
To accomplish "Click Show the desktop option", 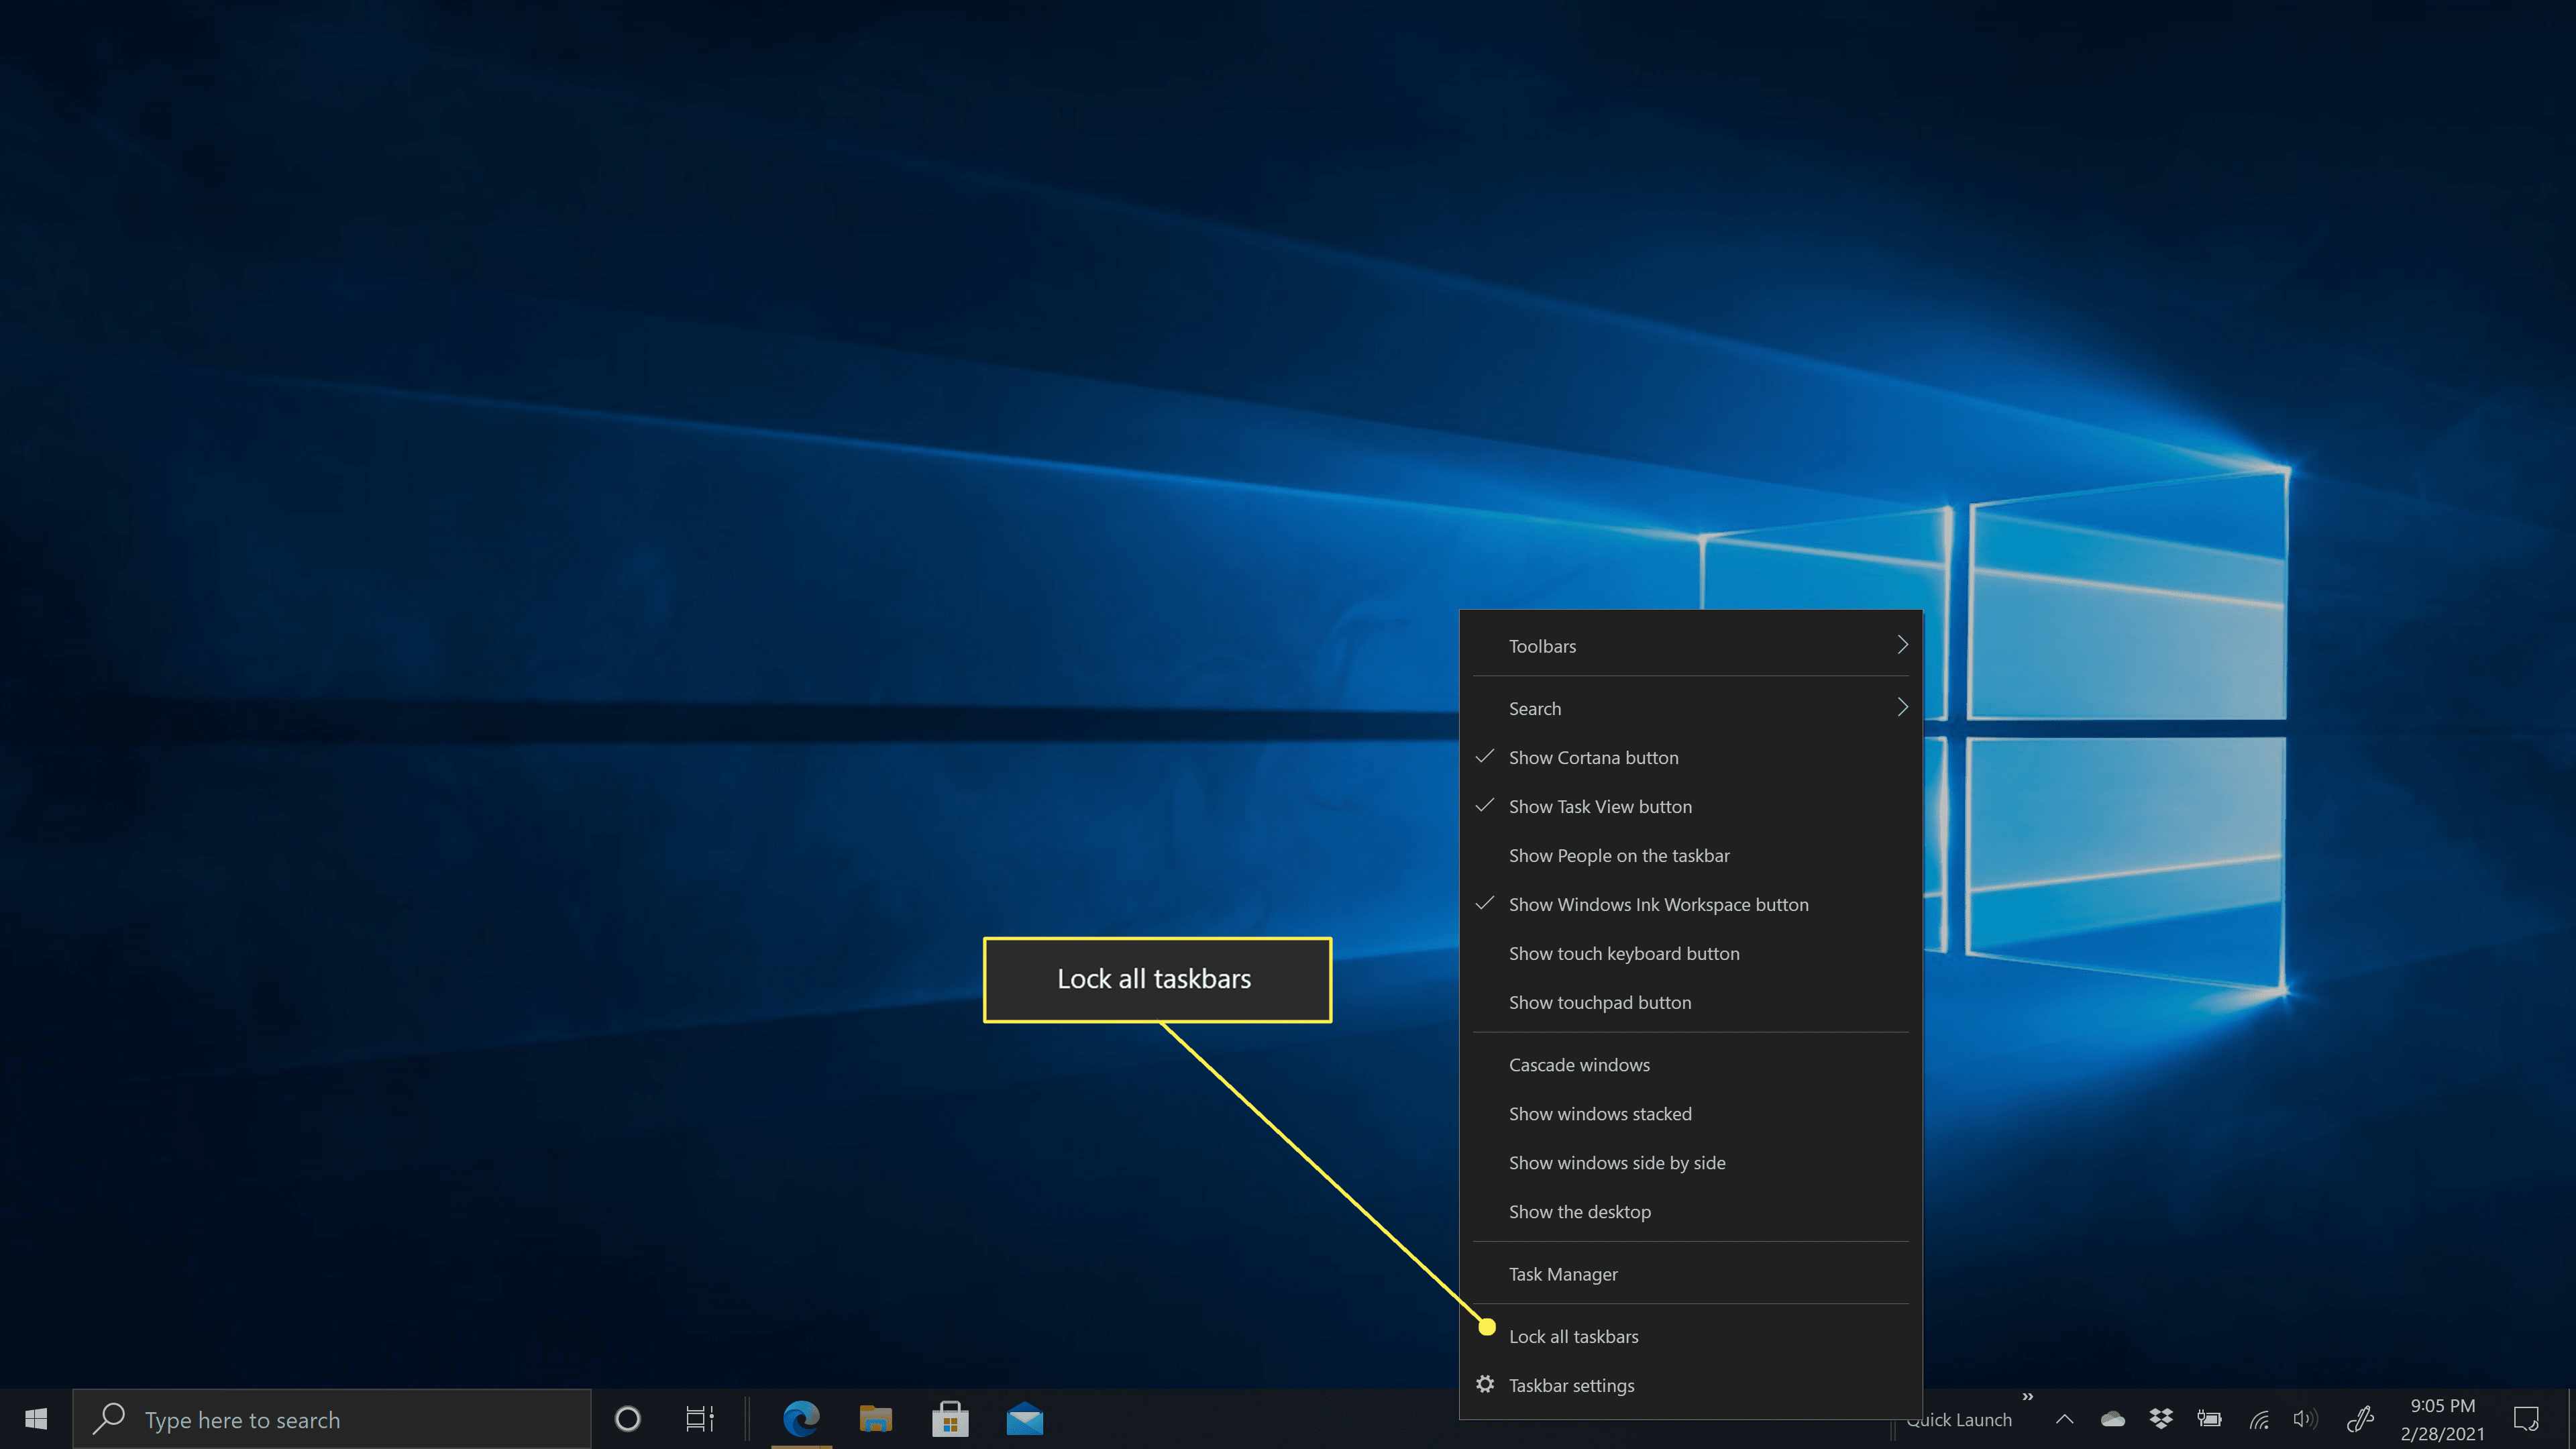I will coord(1580,1210).
